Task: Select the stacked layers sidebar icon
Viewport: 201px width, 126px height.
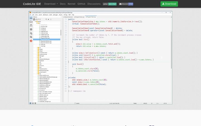Action: (31, 29)
